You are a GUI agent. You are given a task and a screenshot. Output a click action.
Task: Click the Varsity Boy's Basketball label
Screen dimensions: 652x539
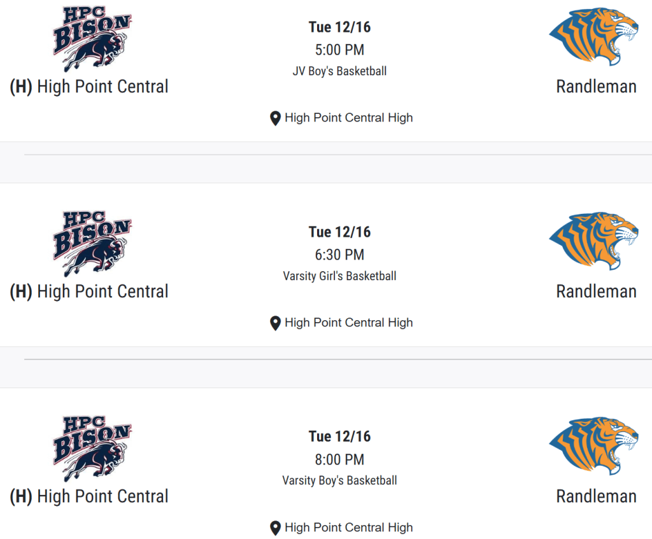[339, 480]
